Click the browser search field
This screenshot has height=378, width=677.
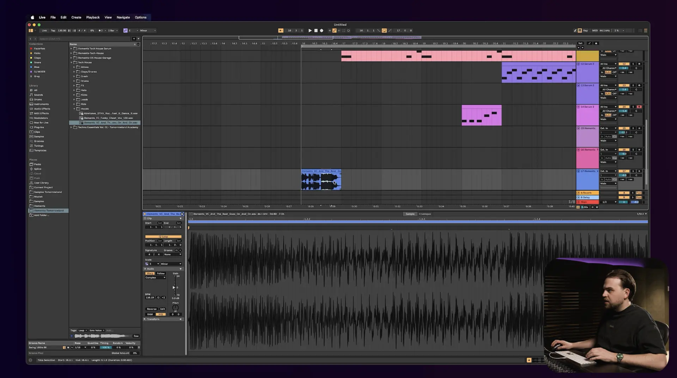tap(84, 39)
